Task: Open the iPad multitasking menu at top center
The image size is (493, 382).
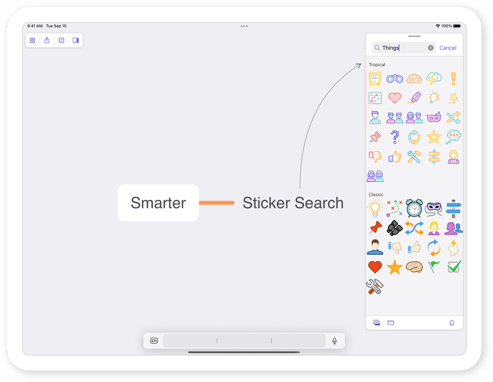Action: pyautogui.click(x=244, y=26)
